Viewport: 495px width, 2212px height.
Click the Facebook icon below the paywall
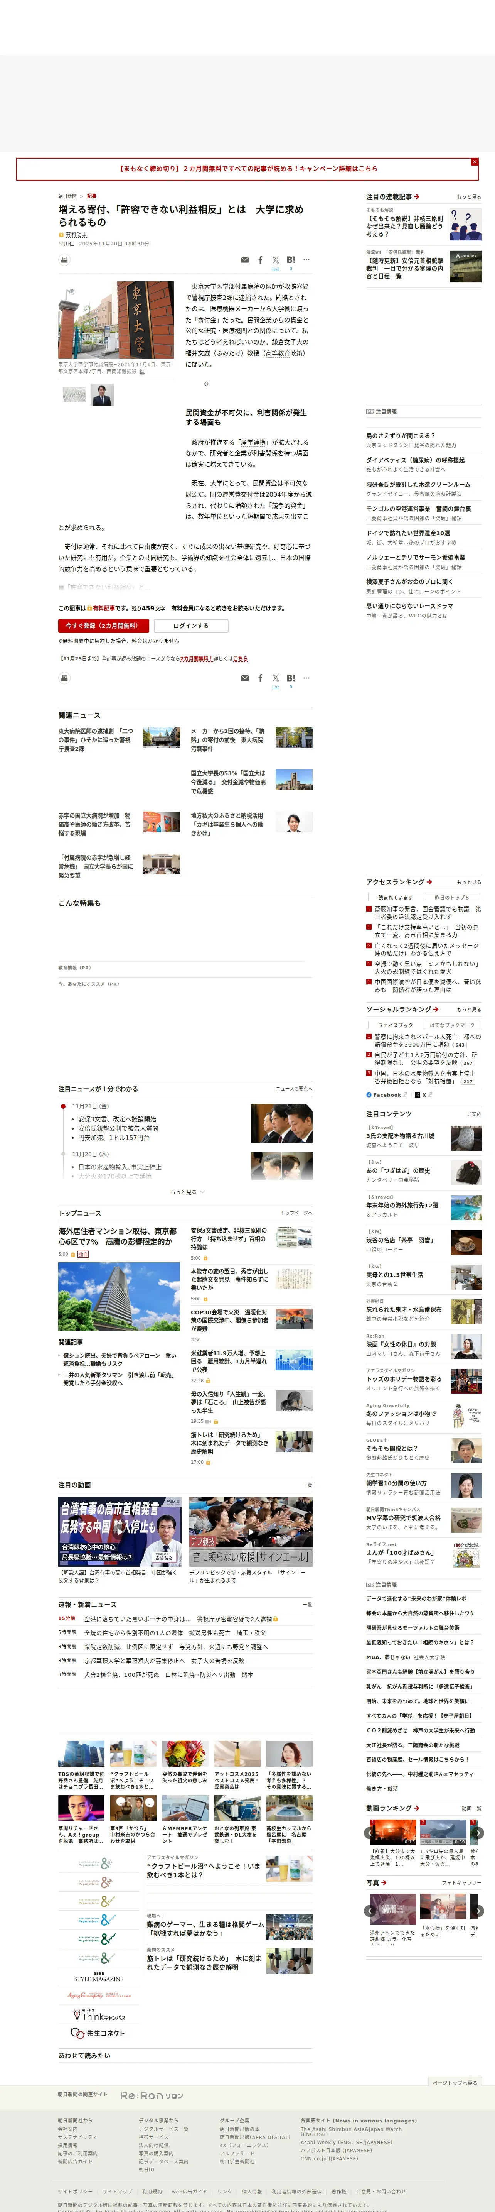261,678
